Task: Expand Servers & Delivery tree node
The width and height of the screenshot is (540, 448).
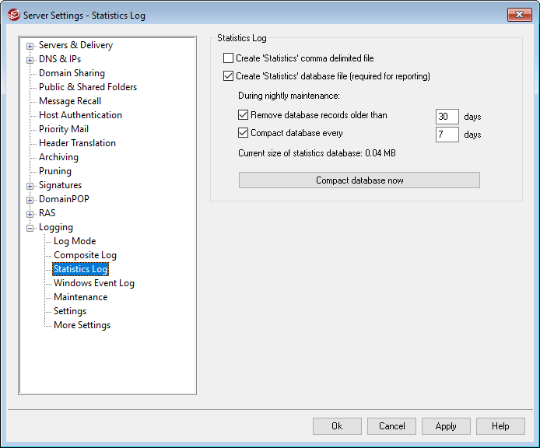Action: [30, 45]
